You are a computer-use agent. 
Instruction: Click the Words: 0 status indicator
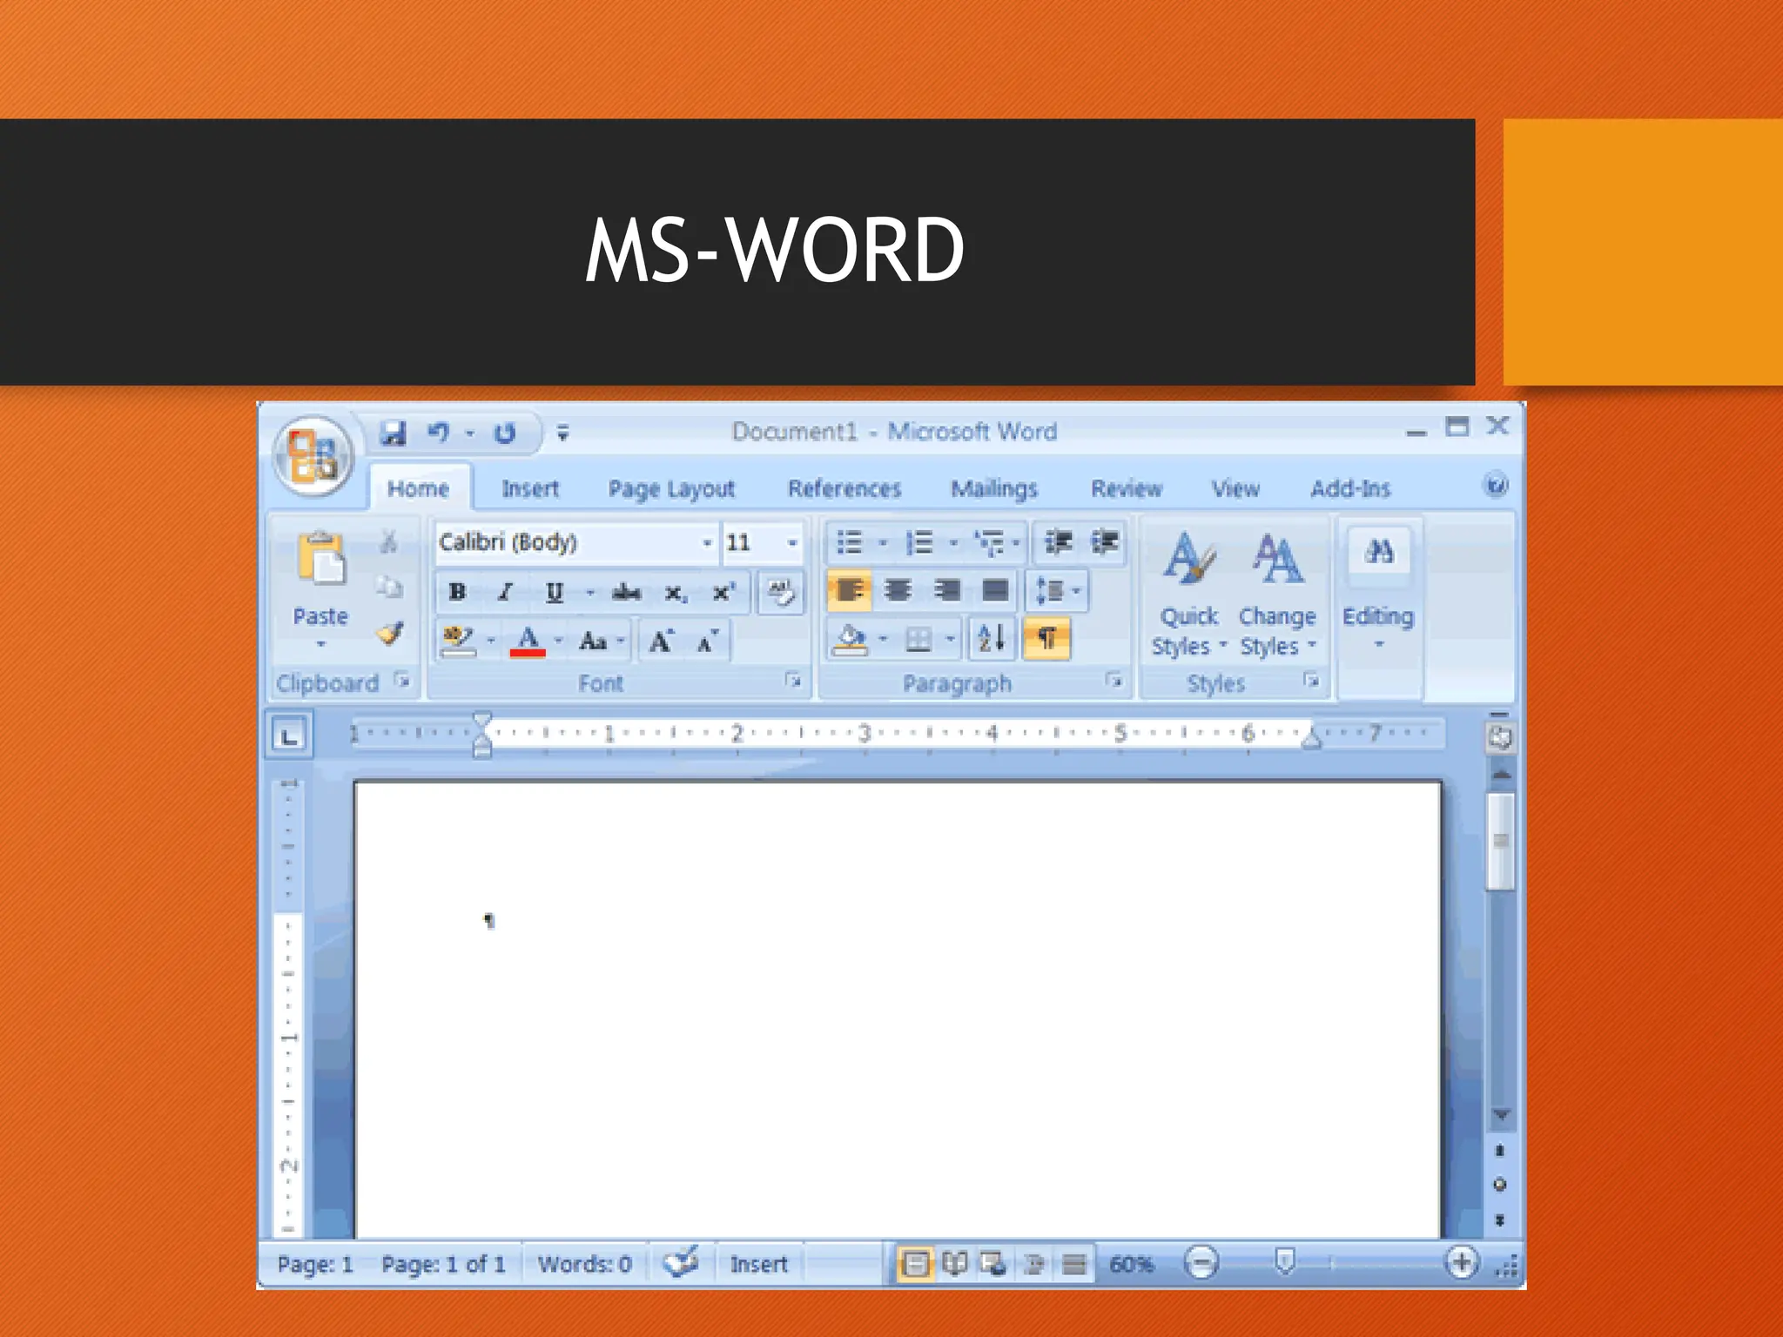(584, 1264)
